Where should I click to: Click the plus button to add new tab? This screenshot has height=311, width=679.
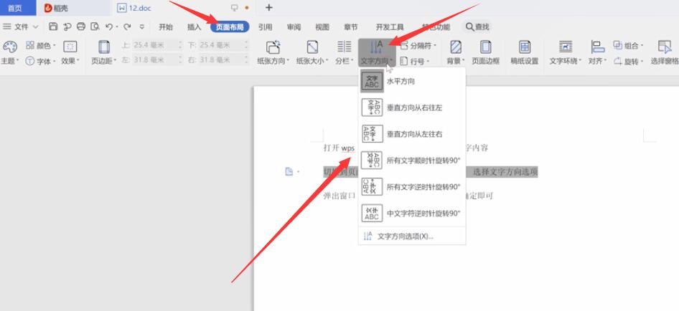tap(269, 7)
